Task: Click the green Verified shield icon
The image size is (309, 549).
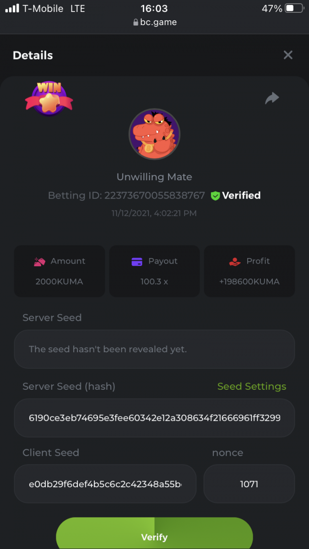Action: point(215,196)
